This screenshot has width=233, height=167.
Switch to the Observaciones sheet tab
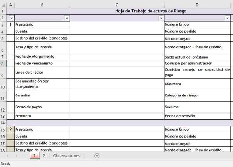(x=66, y=156)
